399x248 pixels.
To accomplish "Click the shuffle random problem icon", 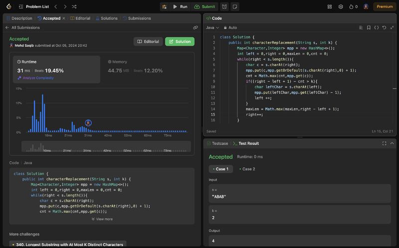I will click(x=74, y=6).
